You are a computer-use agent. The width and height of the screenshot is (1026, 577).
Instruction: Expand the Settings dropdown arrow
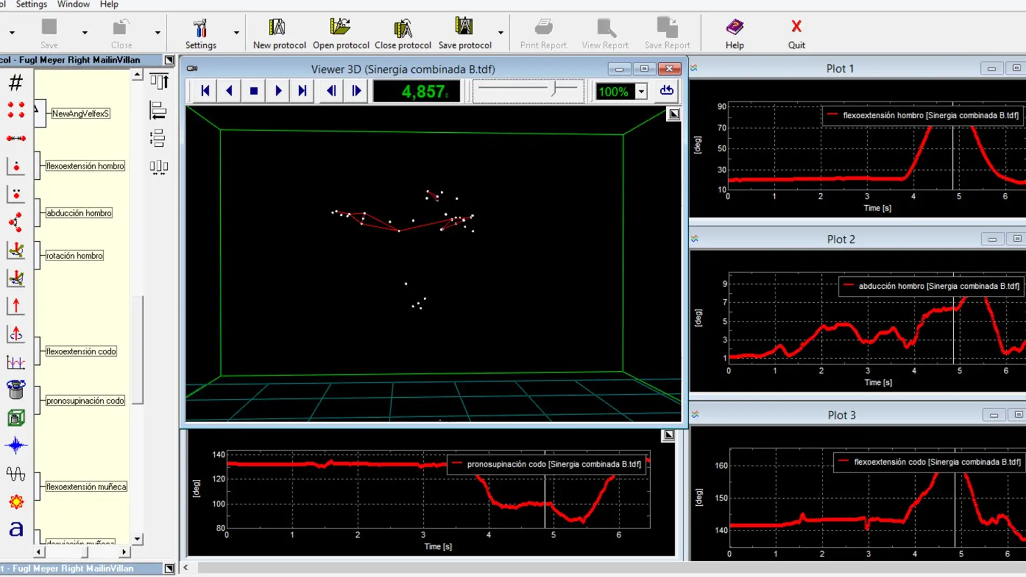tap(237, 33)
